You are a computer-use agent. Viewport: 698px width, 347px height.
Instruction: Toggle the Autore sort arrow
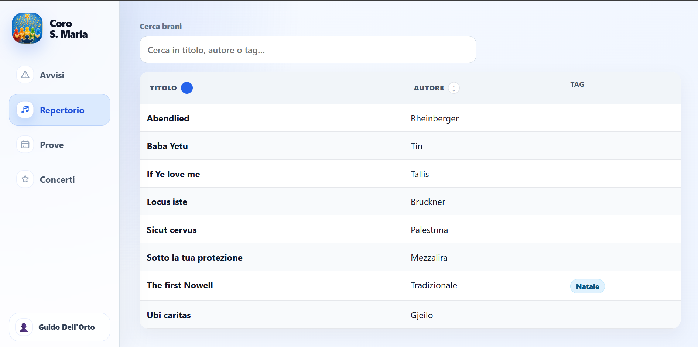coord(454,88)
